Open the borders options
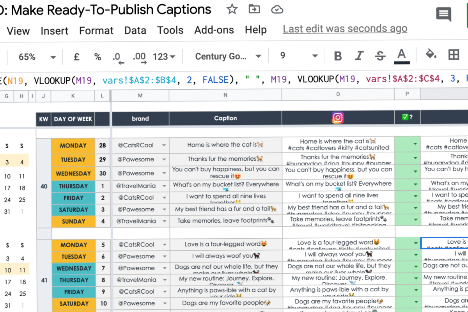This screenshot has height=312, width=468. tap(454, 56)
